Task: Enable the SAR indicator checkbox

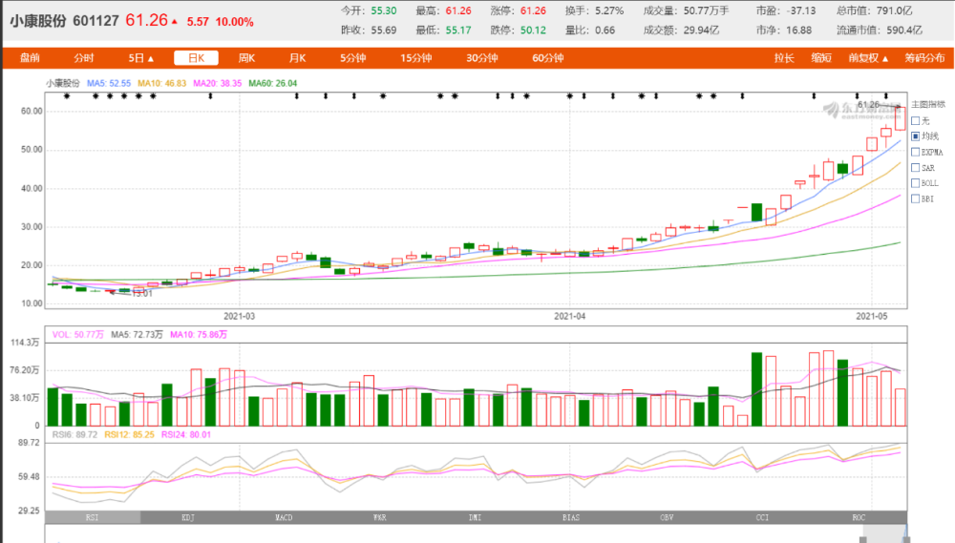Action: 916,167
